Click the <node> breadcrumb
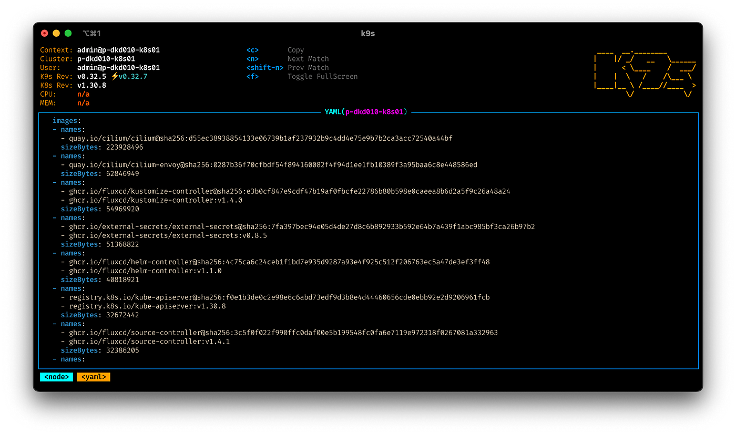 pyautogui.click(x=56, y=377)
